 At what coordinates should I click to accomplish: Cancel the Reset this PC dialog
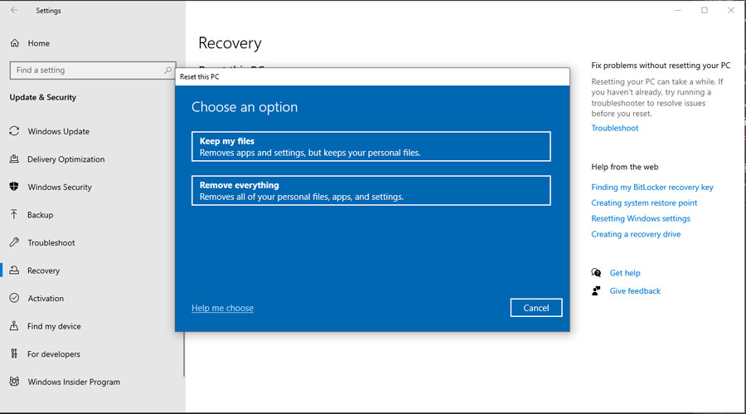(536, 308)
